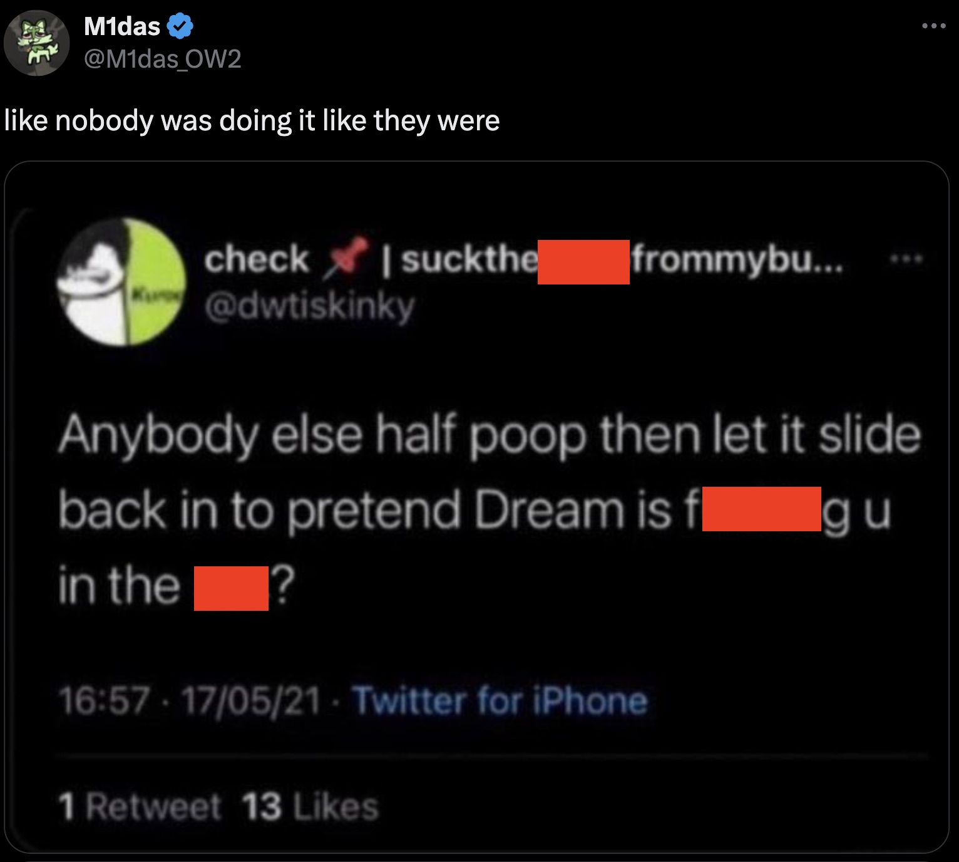Open the 13 Likes count
959x862 pixels.
310,806
